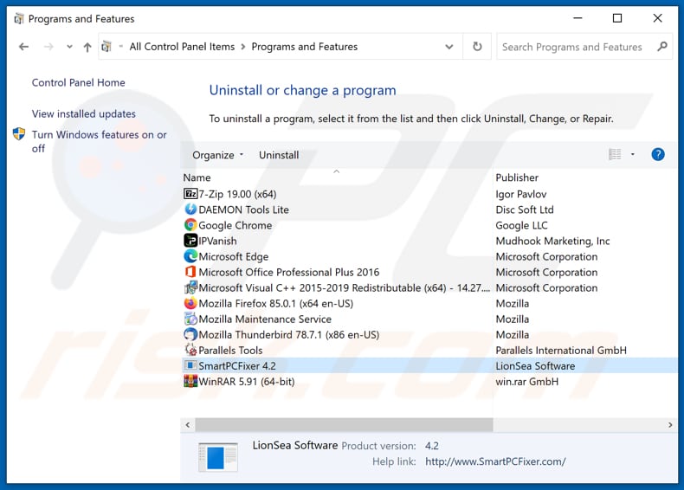684x490 pixels.
Task: Expand breadcrumb arrow before All Control Panel Items
Action: coord(121,46)
